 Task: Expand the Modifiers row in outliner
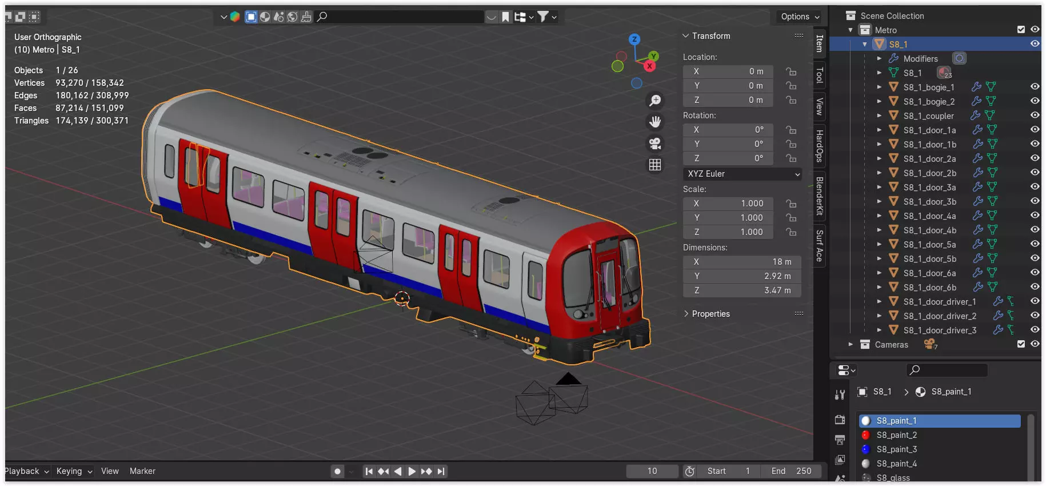coord(879,58)
